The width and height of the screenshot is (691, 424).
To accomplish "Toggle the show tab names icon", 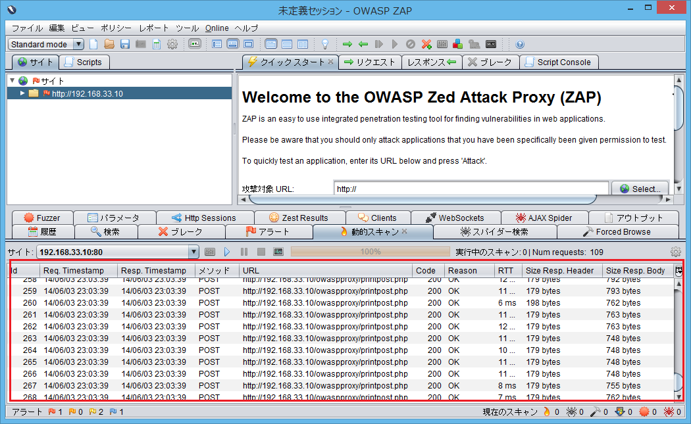I will click(195, 44).
